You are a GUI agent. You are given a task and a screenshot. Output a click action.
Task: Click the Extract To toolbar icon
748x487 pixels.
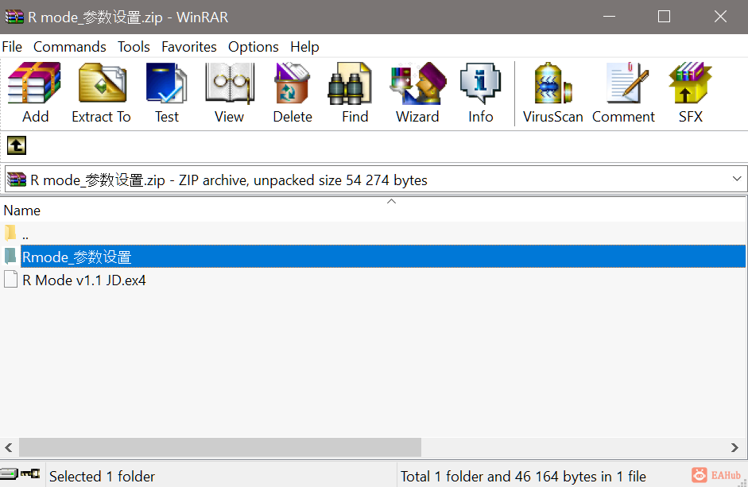tap(102, 83)
